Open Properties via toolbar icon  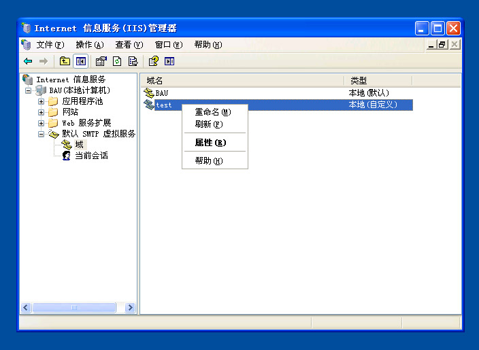coord(101,61)
